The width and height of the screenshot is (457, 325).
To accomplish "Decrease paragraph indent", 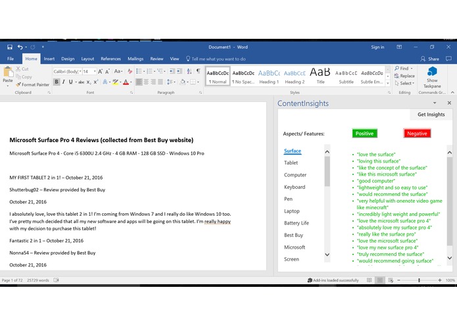I will click(172, 72).
